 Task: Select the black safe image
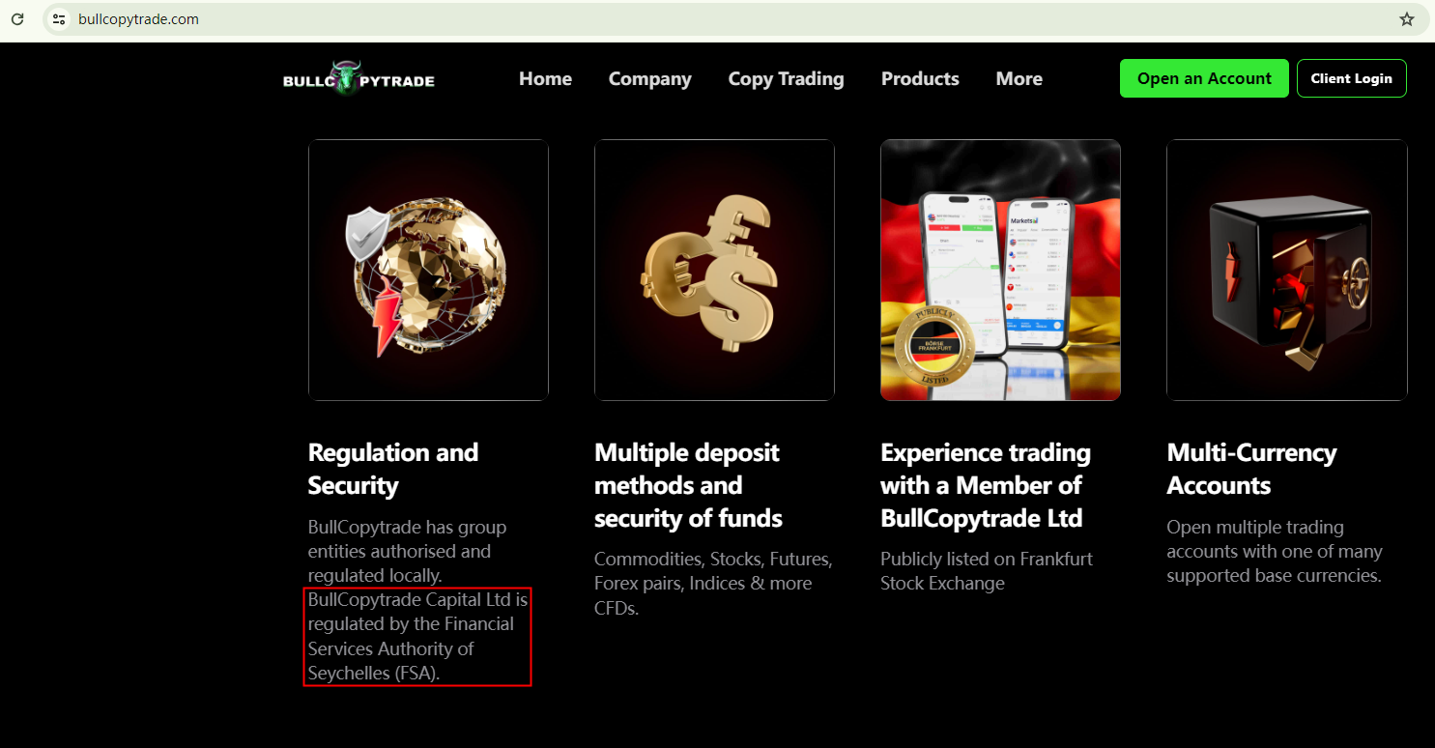pos(1286,270)
